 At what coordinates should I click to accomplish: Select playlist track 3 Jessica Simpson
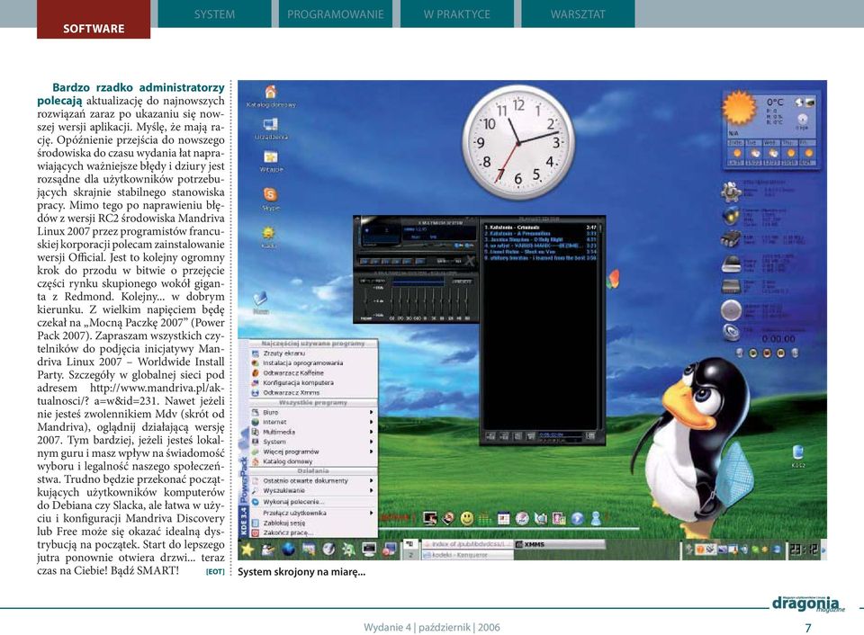540,239
